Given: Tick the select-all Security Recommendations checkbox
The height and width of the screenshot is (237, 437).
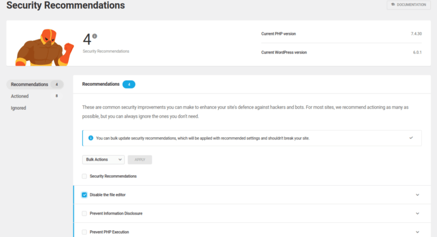Looking at the screenshot, I should [x=84, y=176].
